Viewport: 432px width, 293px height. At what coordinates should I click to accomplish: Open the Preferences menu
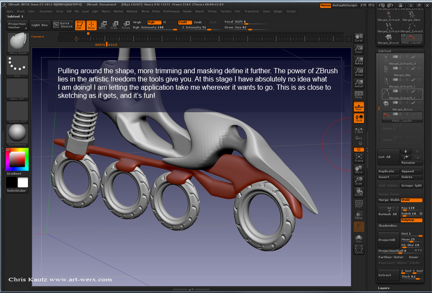click(x=171, y=11)
